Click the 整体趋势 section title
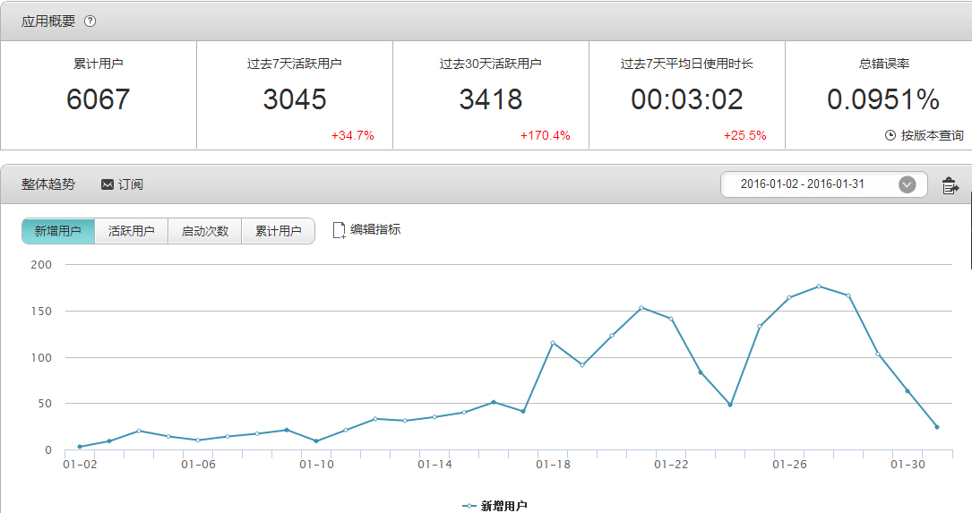This screenshot has width=972, height=513. (x=48, y=184)
